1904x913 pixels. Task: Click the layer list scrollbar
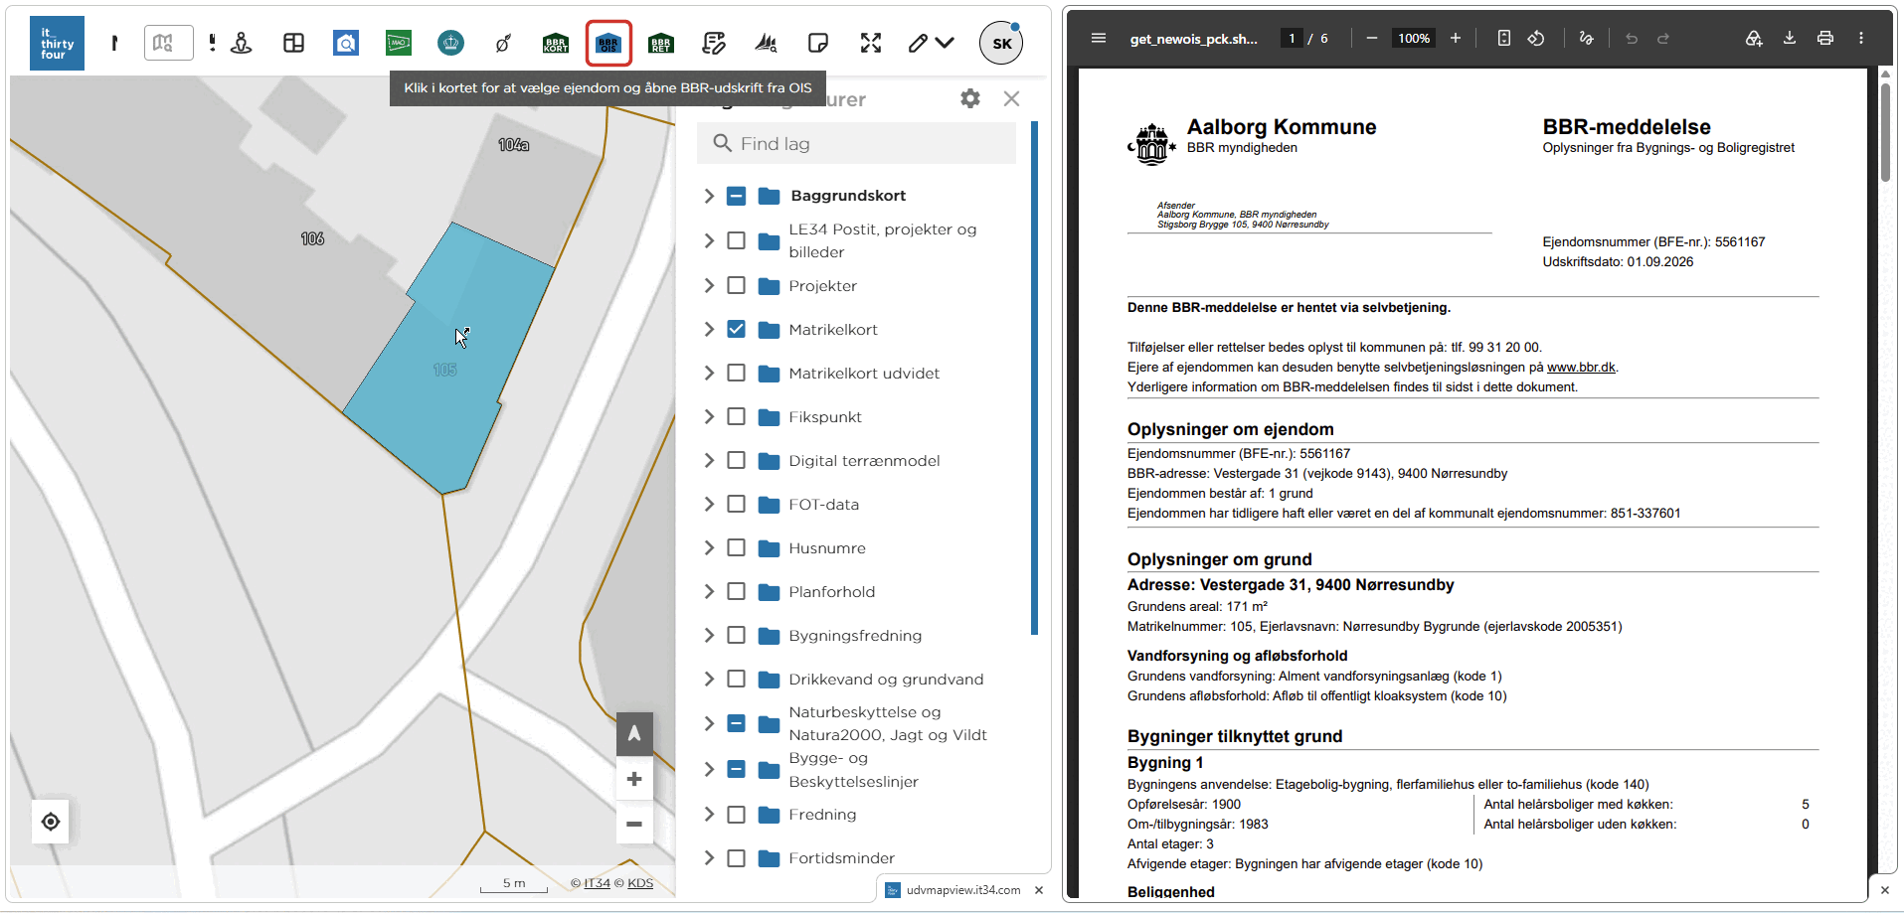[1035, 378]
